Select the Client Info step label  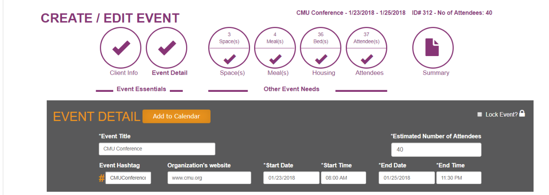pos(124,73)
